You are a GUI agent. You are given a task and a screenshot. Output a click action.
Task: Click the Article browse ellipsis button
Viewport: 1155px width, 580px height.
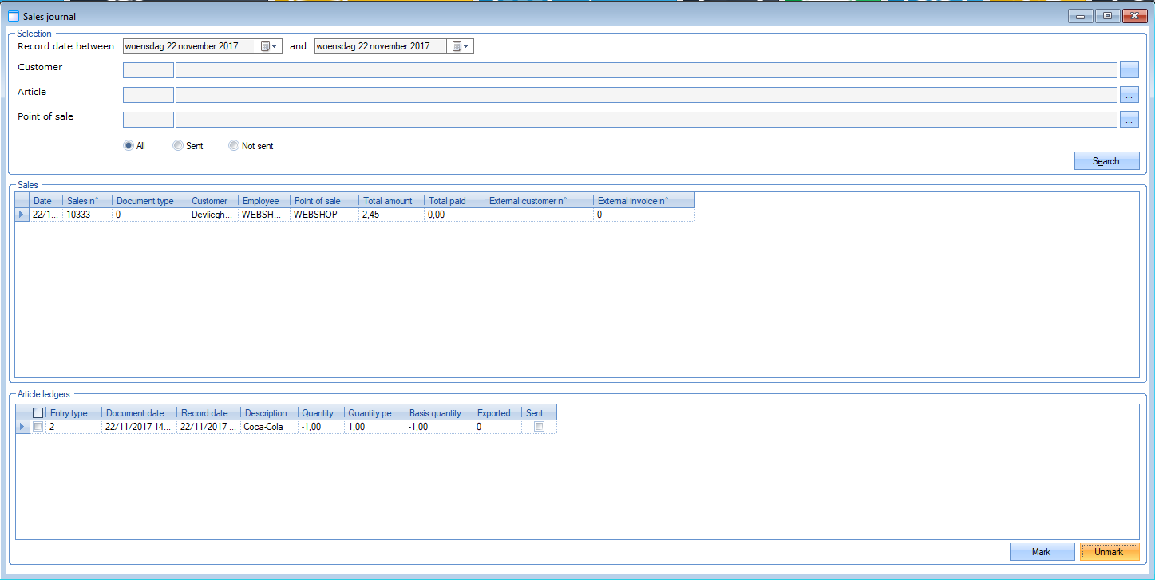[x=1129, y=95]
